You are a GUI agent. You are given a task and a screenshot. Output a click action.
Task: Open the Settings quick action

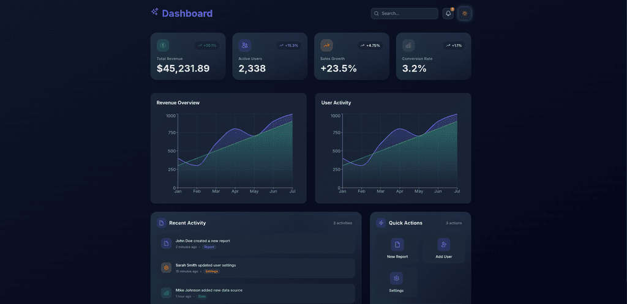(396, 283)
